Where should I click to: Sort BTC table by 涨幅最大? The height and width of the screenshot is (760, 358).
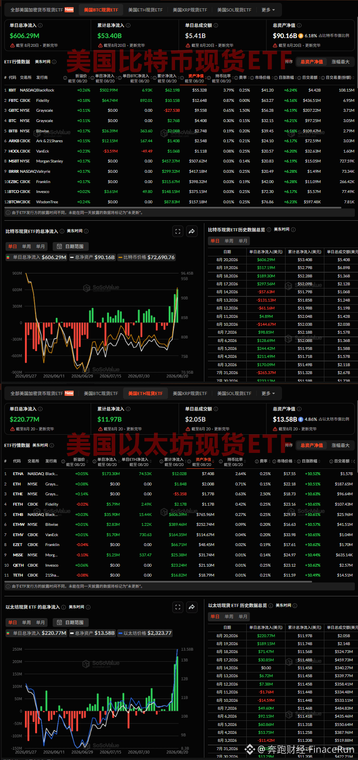click(x=341, y=62)
